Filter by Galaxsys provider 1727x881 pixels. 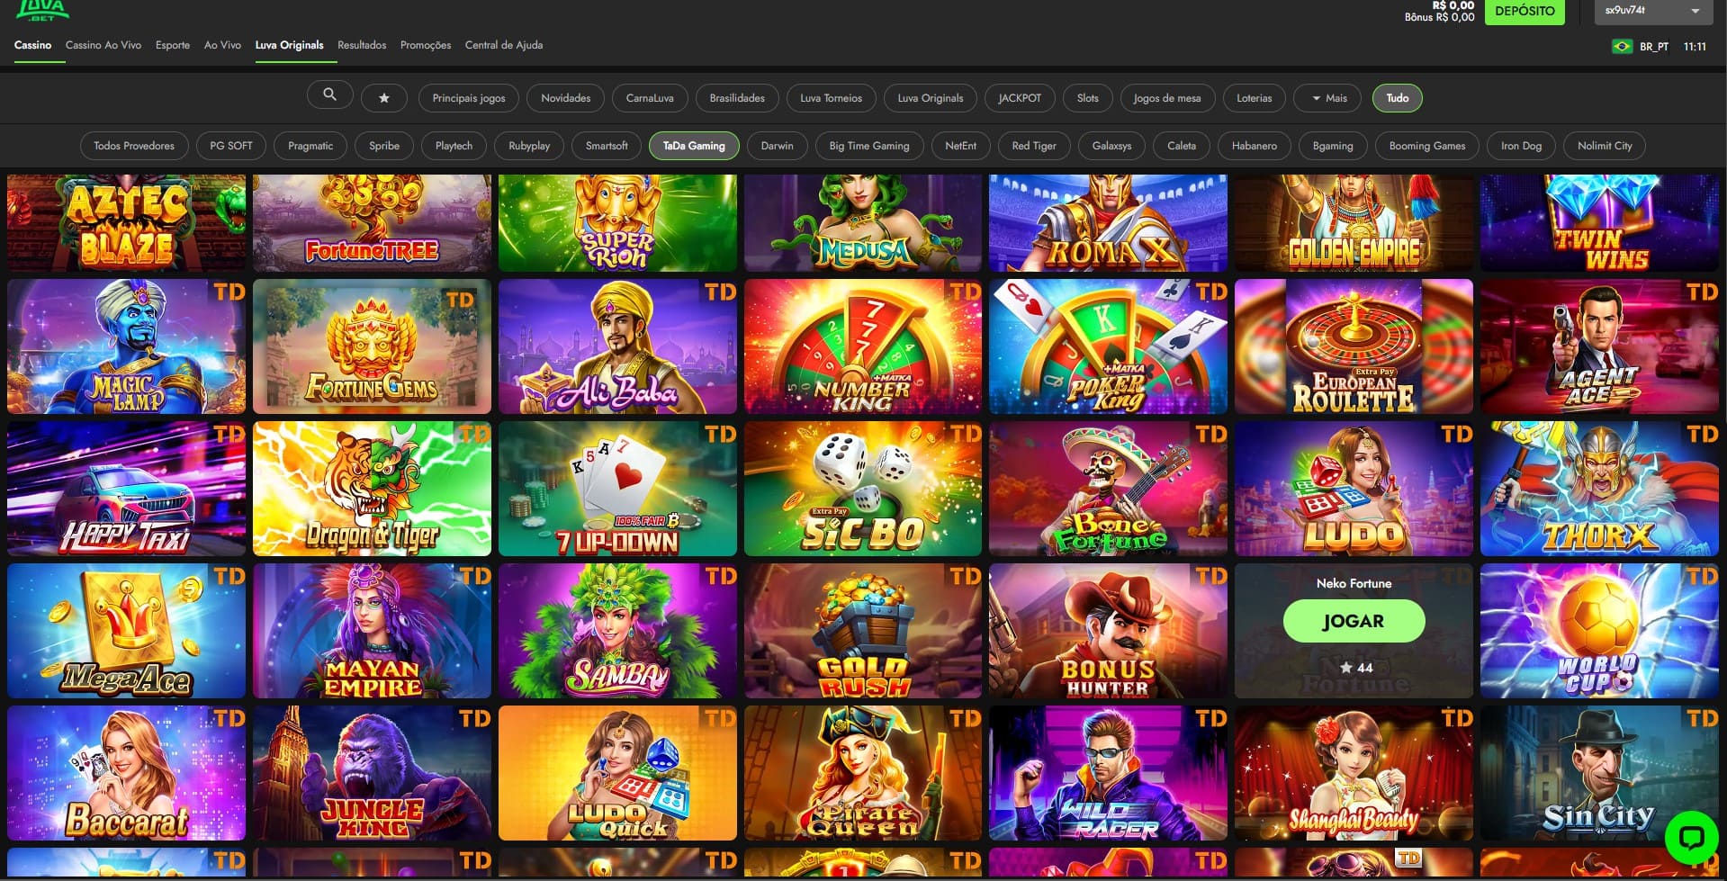point(1111,146)
